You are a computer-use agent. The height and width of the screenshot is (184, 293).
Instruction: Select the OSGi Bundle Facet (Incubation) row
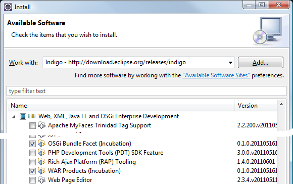click(89, 144)
